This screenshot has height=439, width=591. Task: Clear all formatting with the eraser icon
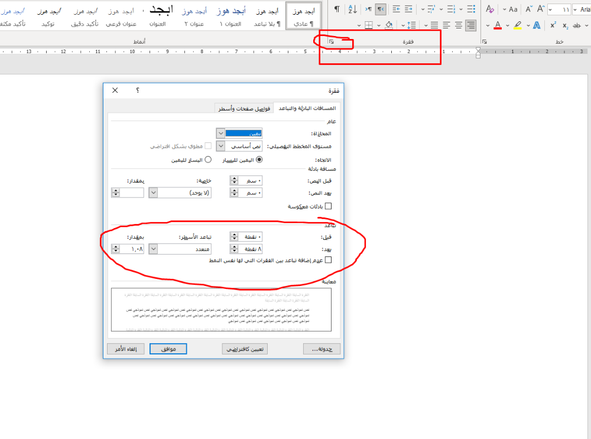[x=490, y=9]
